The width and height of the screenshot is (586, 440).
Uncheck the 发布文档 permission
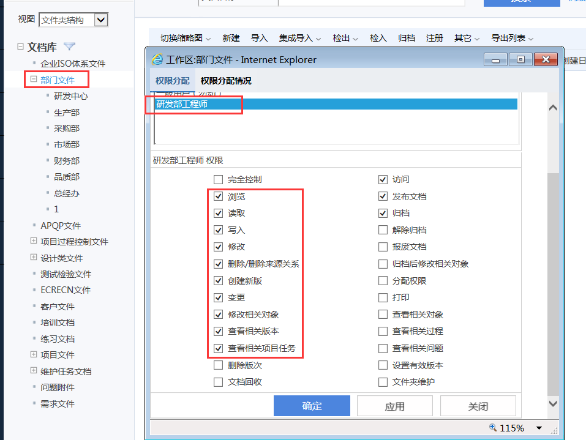coord(383,196)
